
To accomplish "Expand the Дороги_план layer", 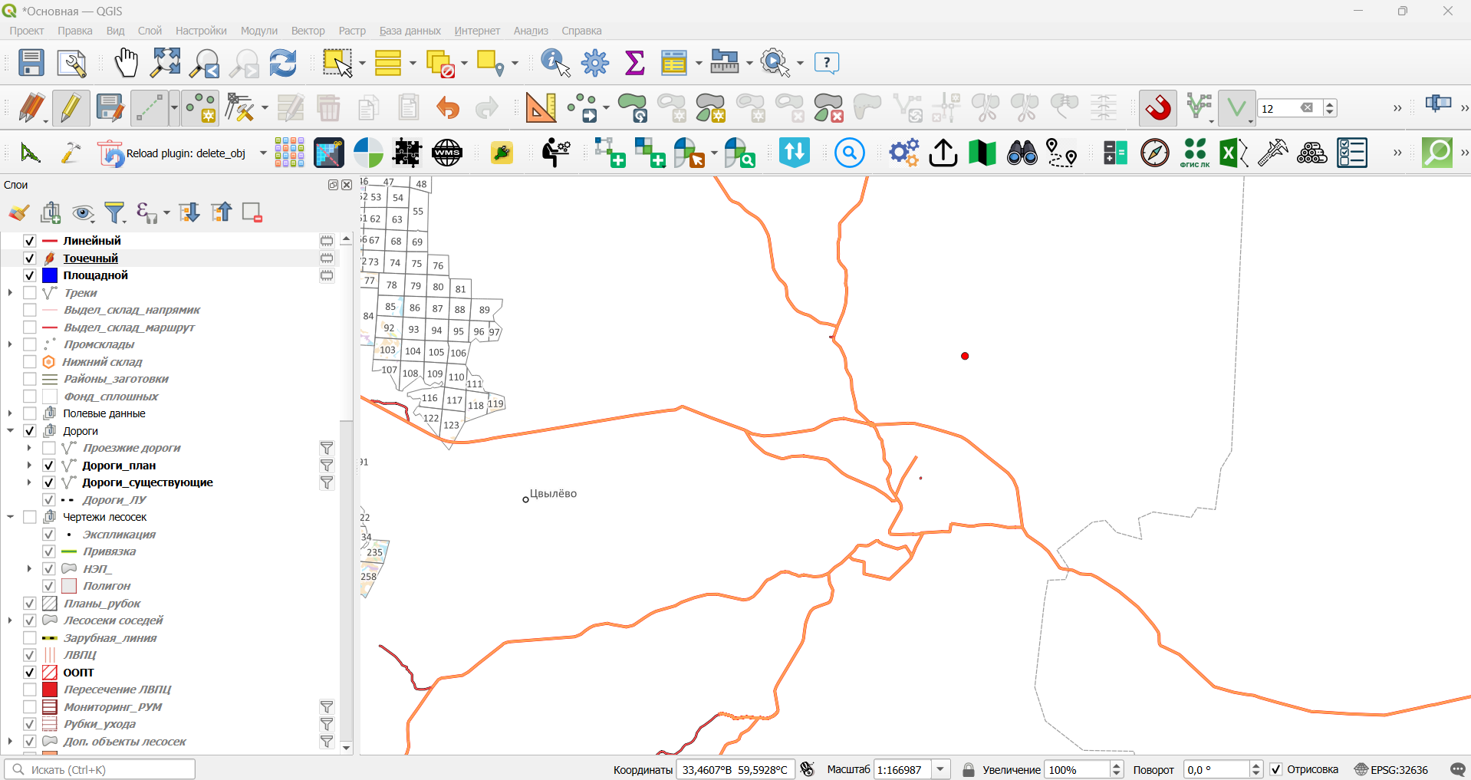I will pos(29,466).
